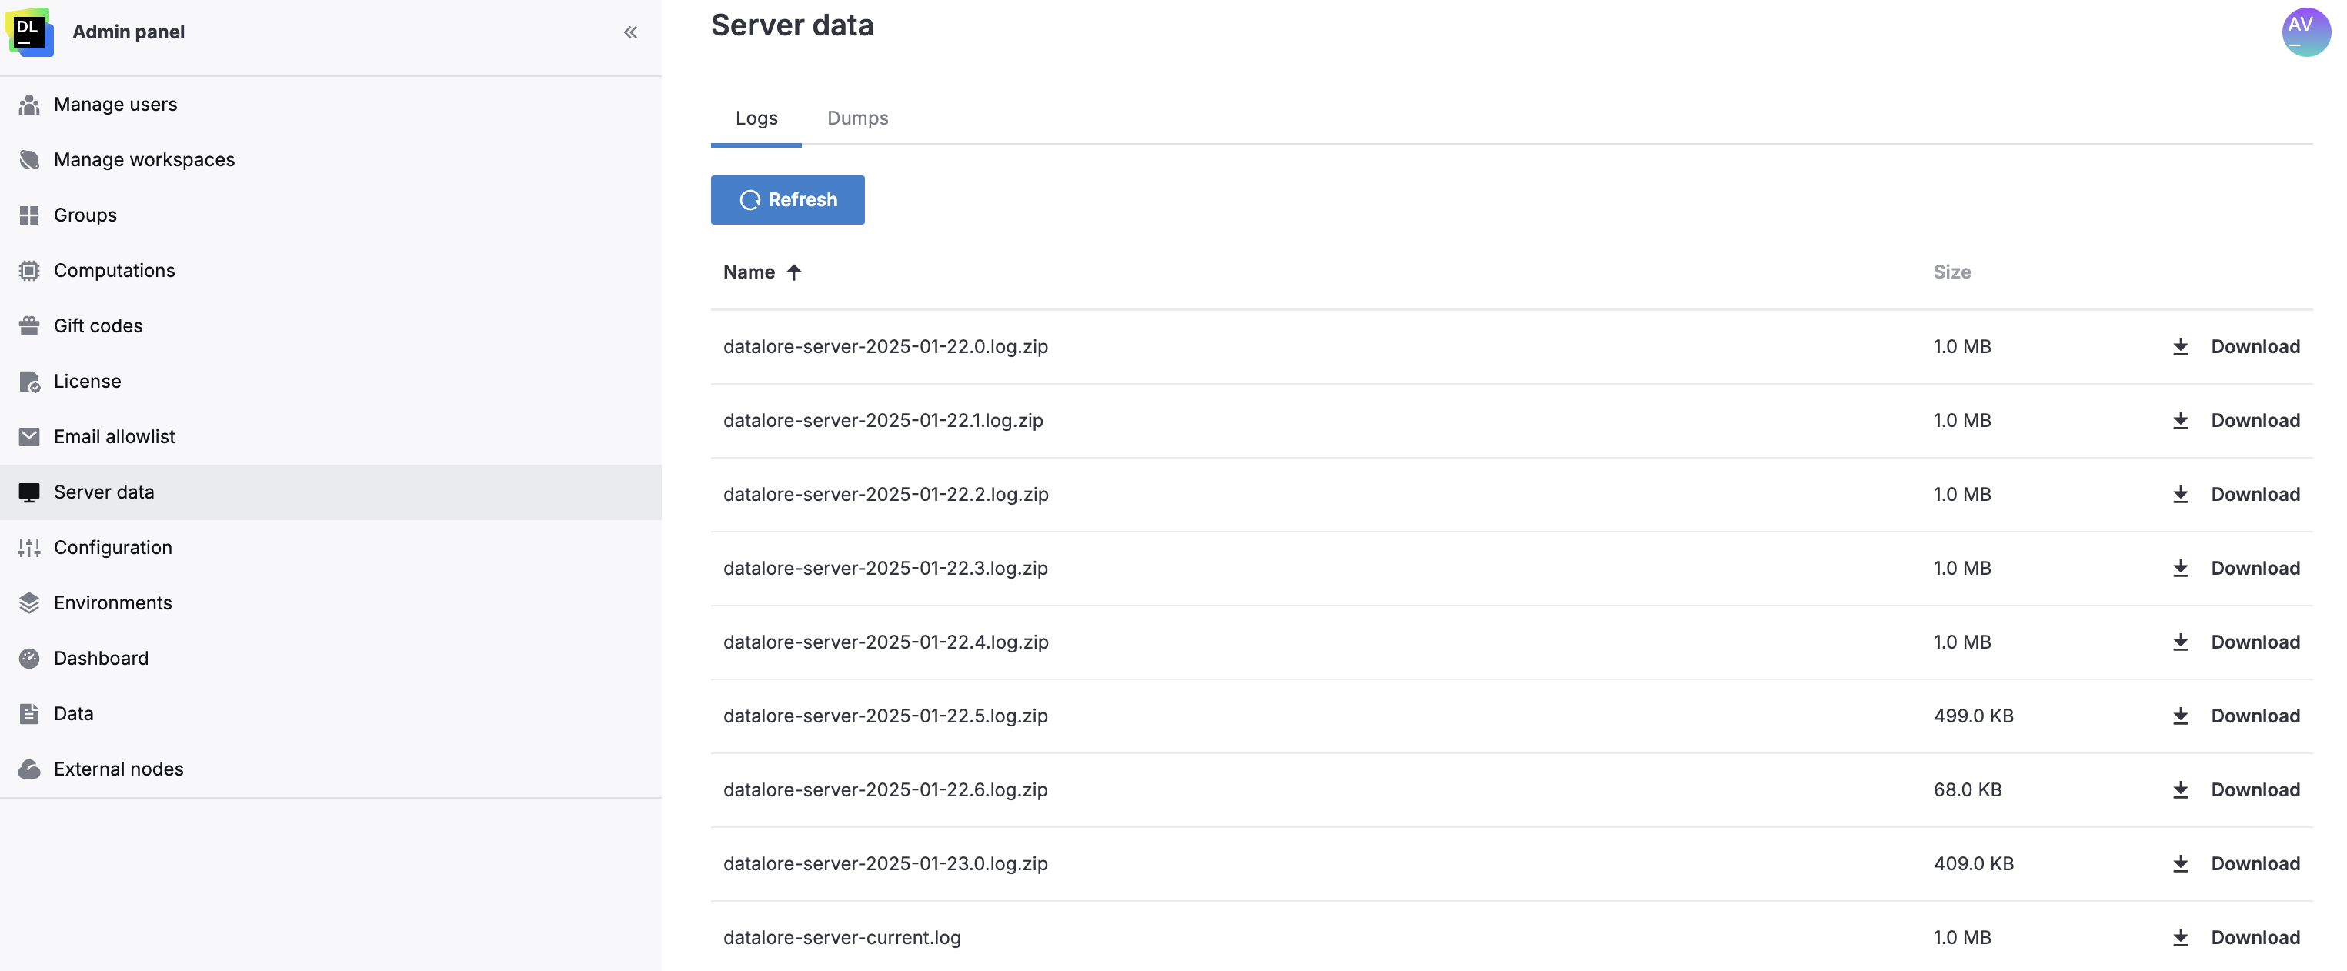Click the Computations icon

coord(29,271)
